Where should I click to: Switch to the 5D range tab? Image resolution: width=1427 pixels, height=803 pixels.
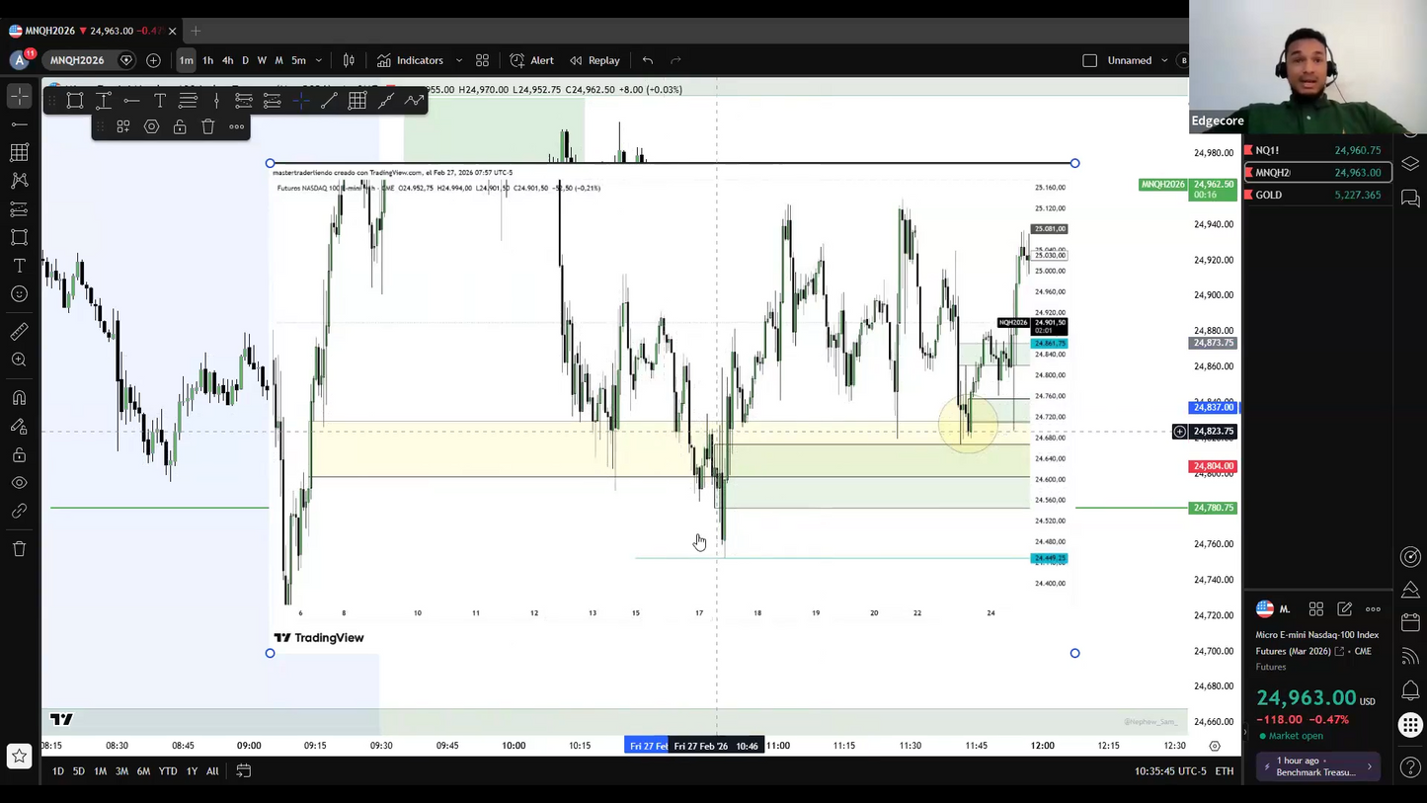pos(78,770)
